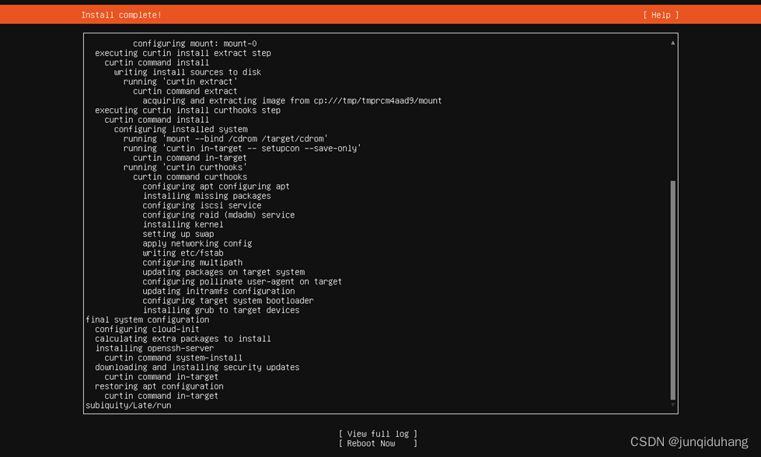
Task: Select the "installing kernel" log line
Action: click(x=183, y=225)
